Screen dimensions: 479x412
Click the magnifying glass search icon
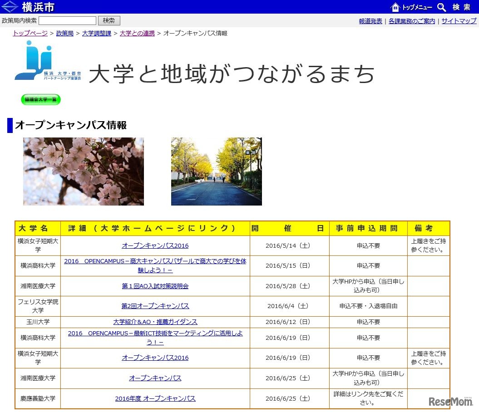click(x=441, y=7)
